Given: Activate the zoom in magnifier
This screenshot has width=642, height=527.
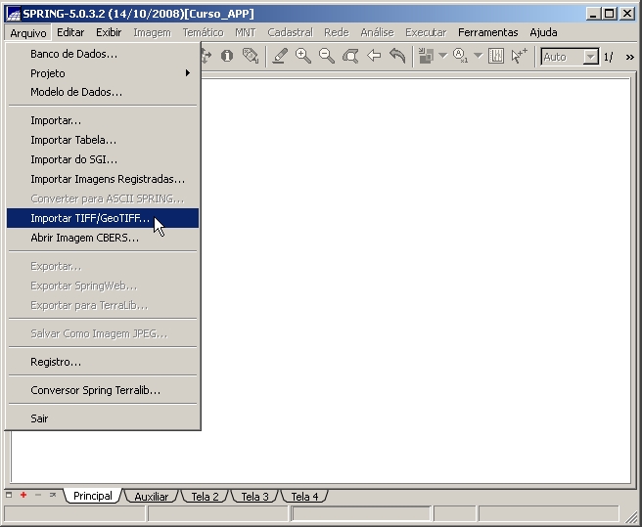Looking at the screenshot, I should click(x=303, y=57).
